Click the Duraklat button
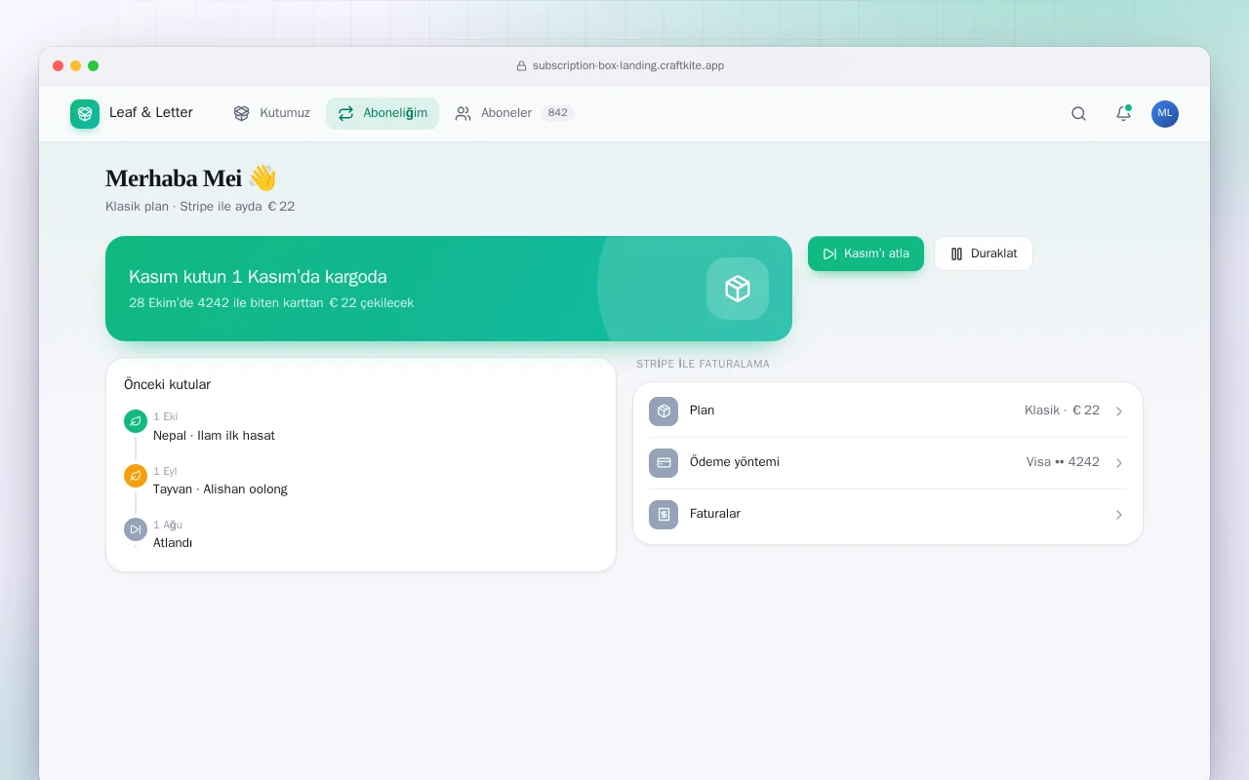The image size is (1249, 780). [984, 253]
